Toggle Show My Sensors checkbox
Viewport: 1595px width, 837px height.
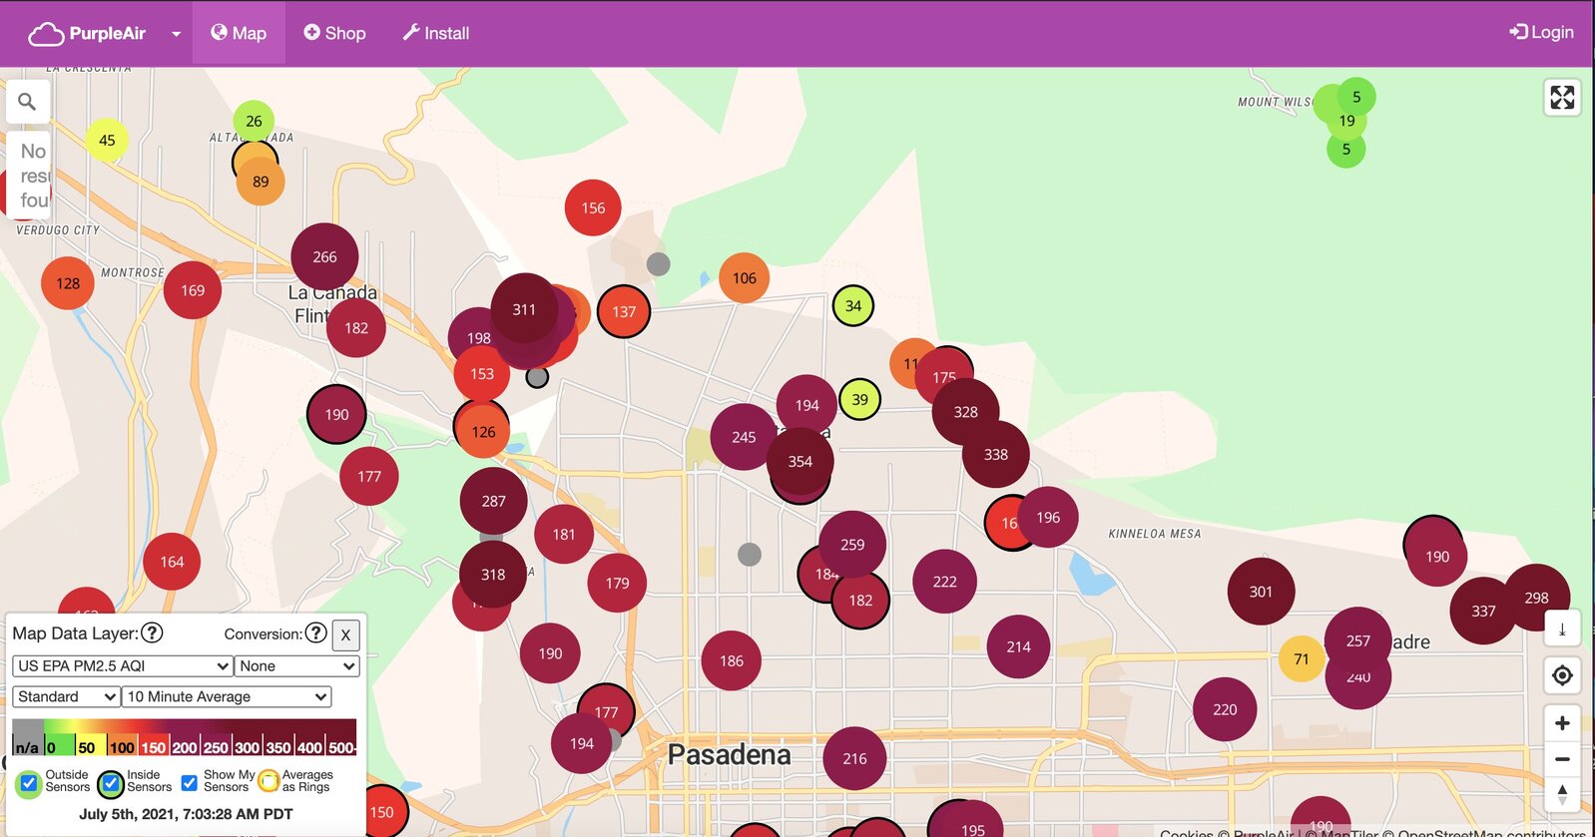coord(189,782)
